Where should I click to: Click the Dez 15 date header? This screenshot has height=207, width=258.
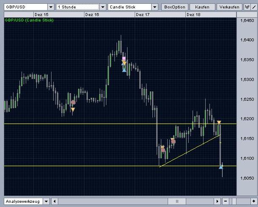point(41,15)
